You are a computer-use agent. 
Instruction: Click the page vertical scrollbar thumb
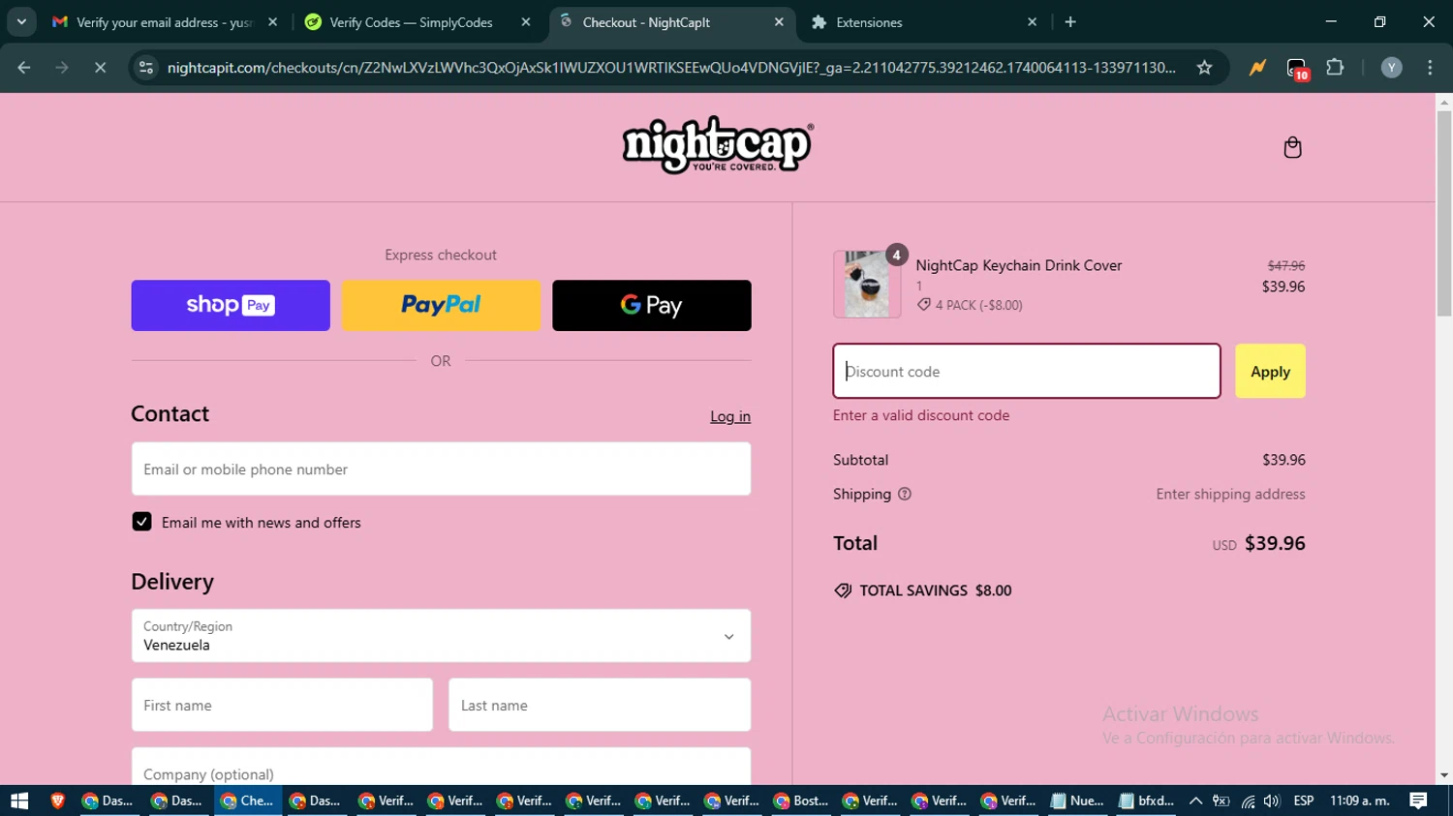pos(1444,213)
